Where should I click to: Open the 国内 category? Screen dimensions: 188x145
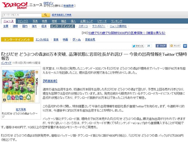coord(25,26)
